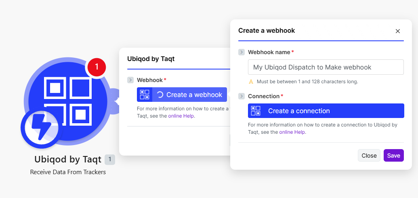This screenshot has width=418, height=198.
Task: Click the red notification badge showing 1
Action: (x=97, y=66)
